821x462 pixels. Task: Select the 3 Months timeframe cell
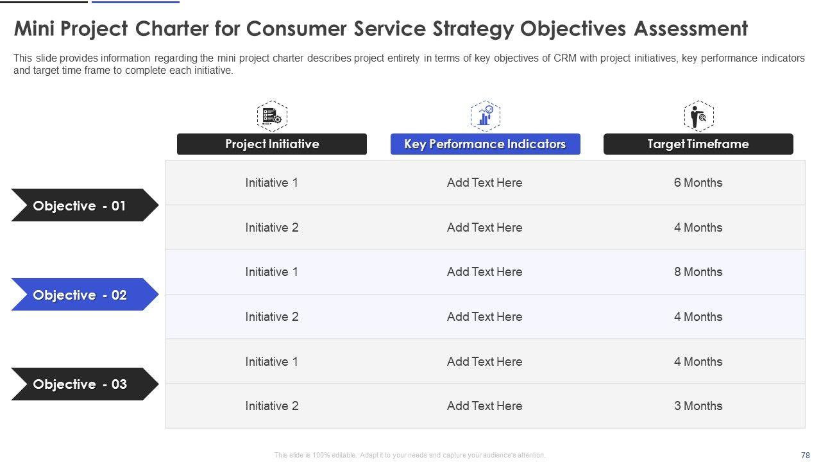[x=698, y=406]
